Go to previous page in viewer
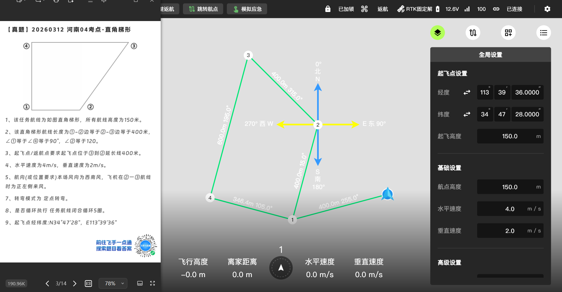The width and height of the screenshot is (562, 292). [x=47, y=283]
